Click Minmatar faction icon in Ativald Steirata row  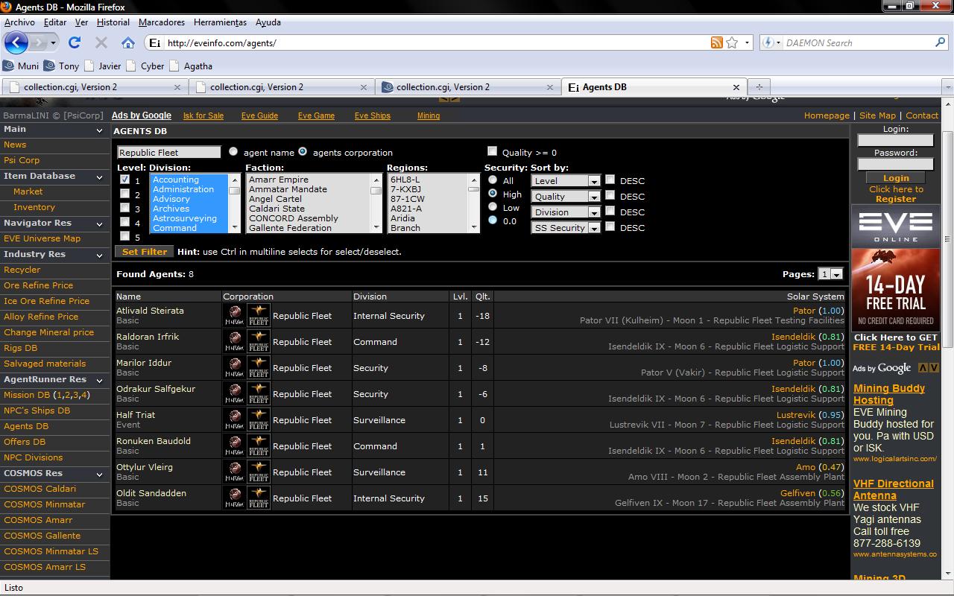coord(235,316)
